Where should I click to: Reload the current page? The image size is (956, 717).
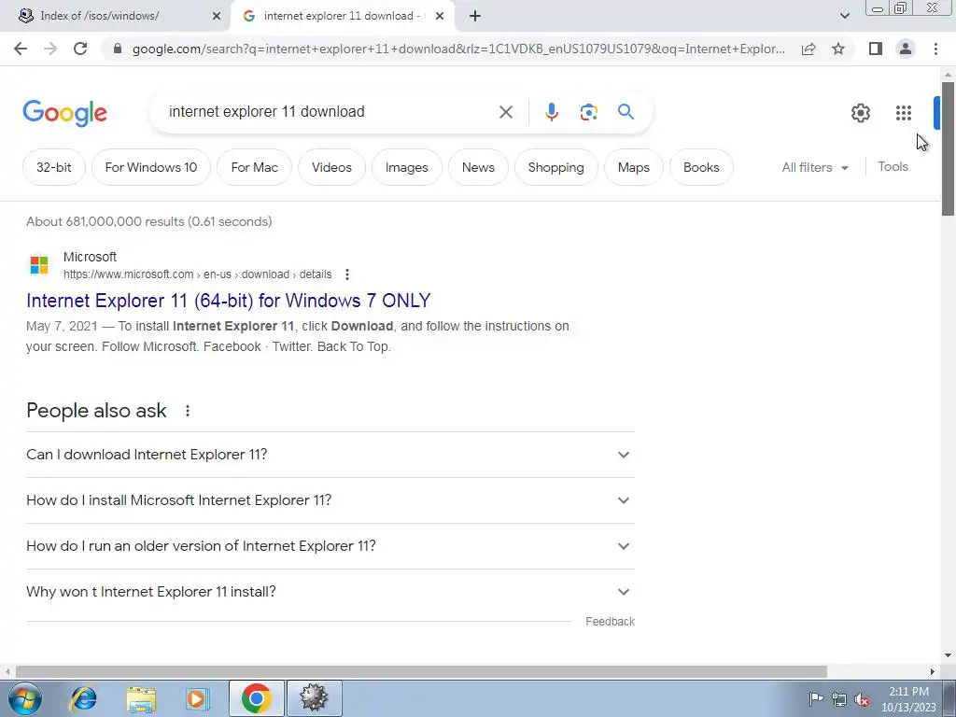coord(80,49)
